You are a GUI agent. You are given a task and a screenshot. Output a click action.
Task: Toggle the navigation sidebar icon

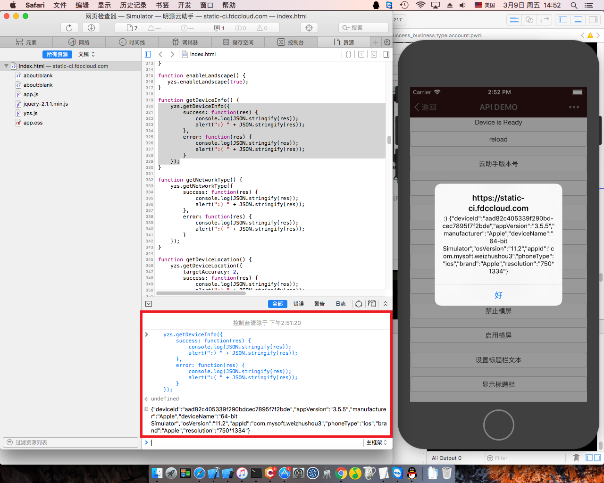point(148,54)
